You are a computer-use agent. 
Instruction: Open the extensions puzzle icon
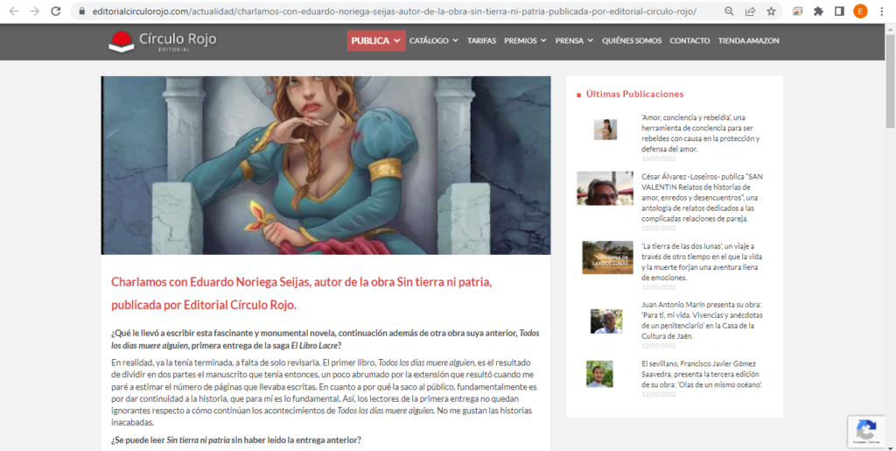(818, 11)
